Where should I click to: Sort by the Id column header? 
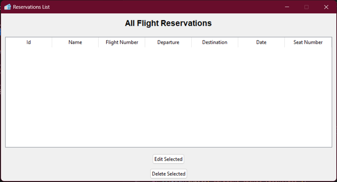coord(29,42)
